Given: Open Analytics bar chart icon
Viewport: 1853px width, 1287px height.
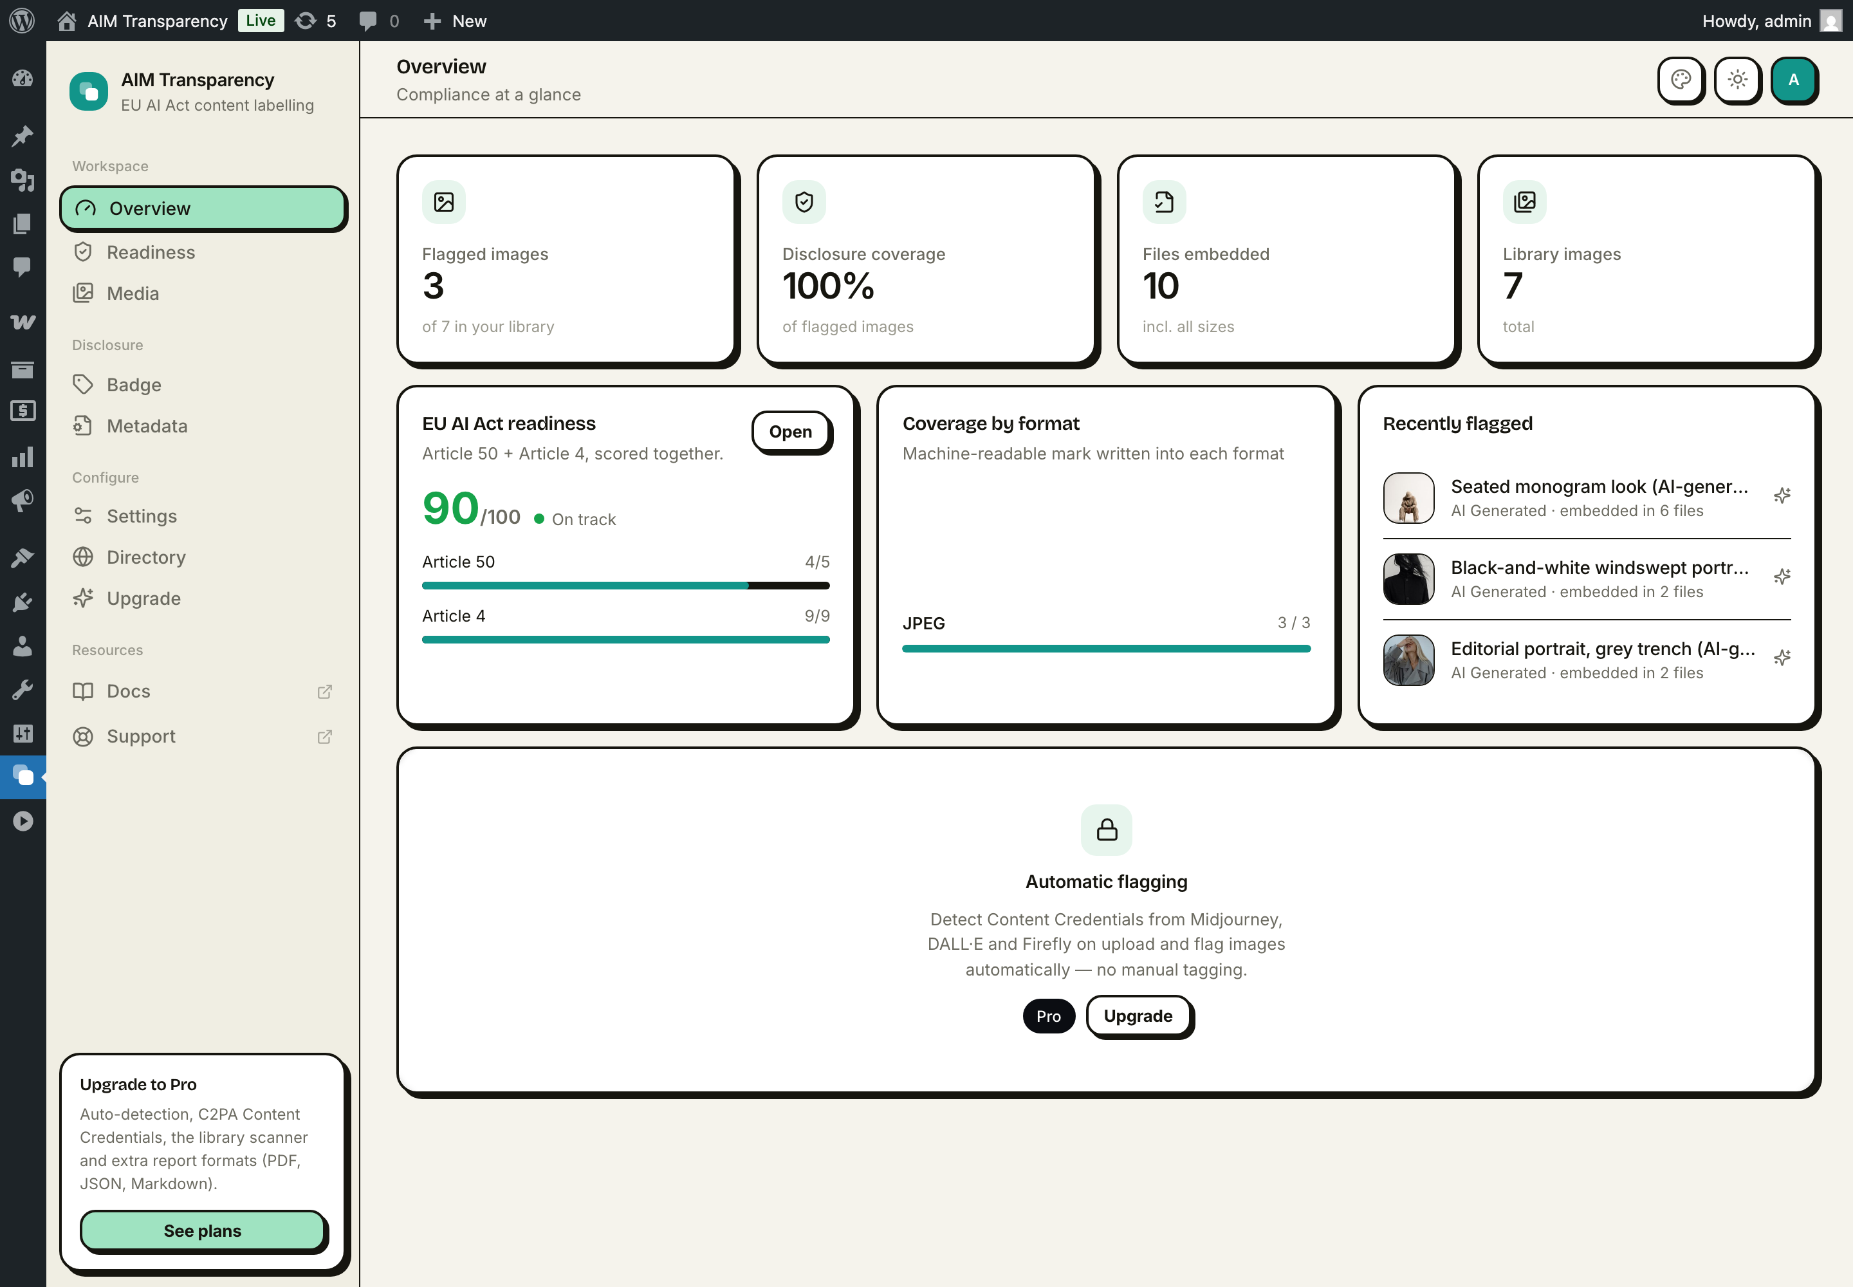Looking at the screenshot, I should 23,456.
